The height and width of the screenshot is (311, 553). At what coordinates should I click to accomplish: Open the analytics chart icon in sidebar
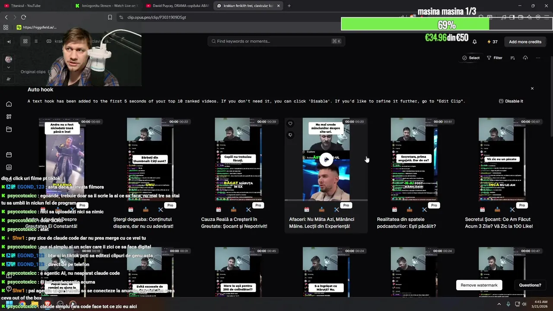9,167
